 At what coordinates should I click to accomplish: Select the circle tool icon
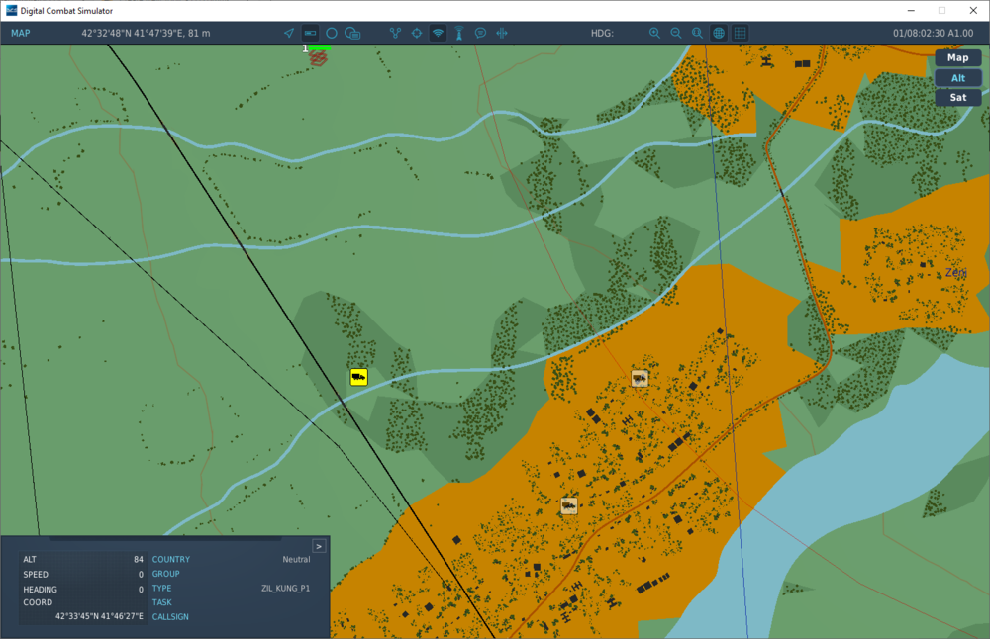(332, 33)
